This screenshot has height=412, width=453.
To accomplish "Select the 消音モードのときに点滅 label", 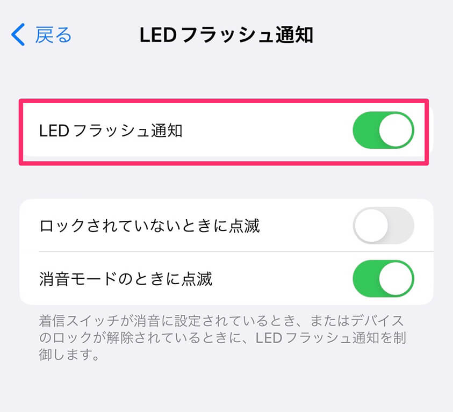I will (x=126, y=279).
